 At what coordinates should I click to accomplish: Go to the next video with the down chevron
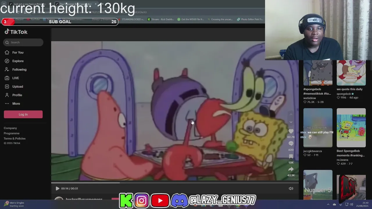point(291,122)
